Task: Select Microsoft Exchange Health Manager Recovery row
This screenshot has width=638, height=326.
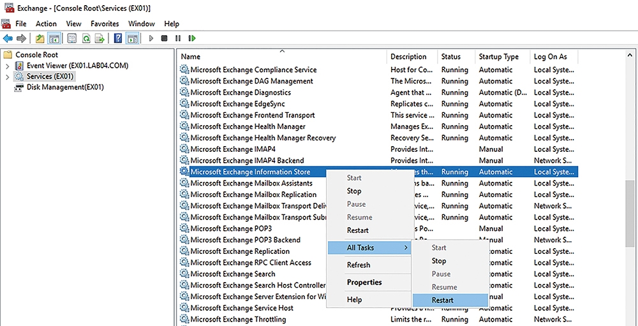Action: tap(378, 138)
